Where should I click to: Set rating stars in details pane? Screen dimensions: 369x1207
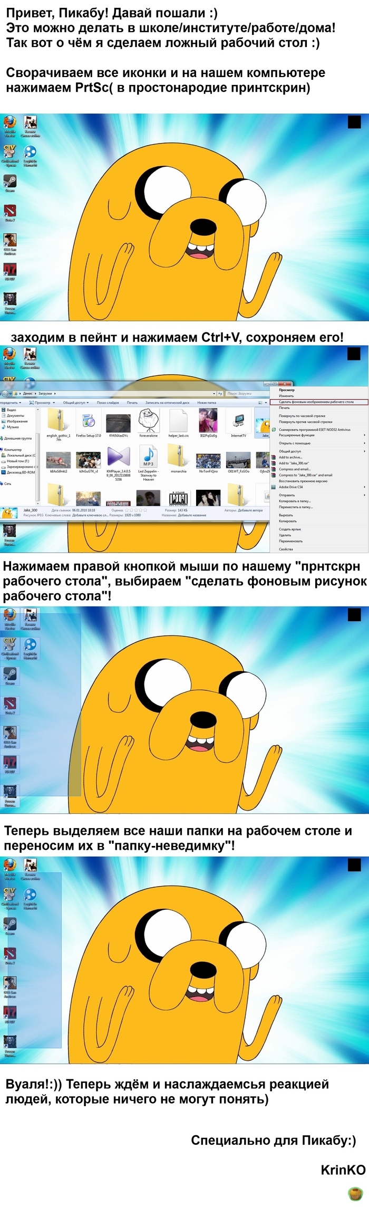coord(136,510)
